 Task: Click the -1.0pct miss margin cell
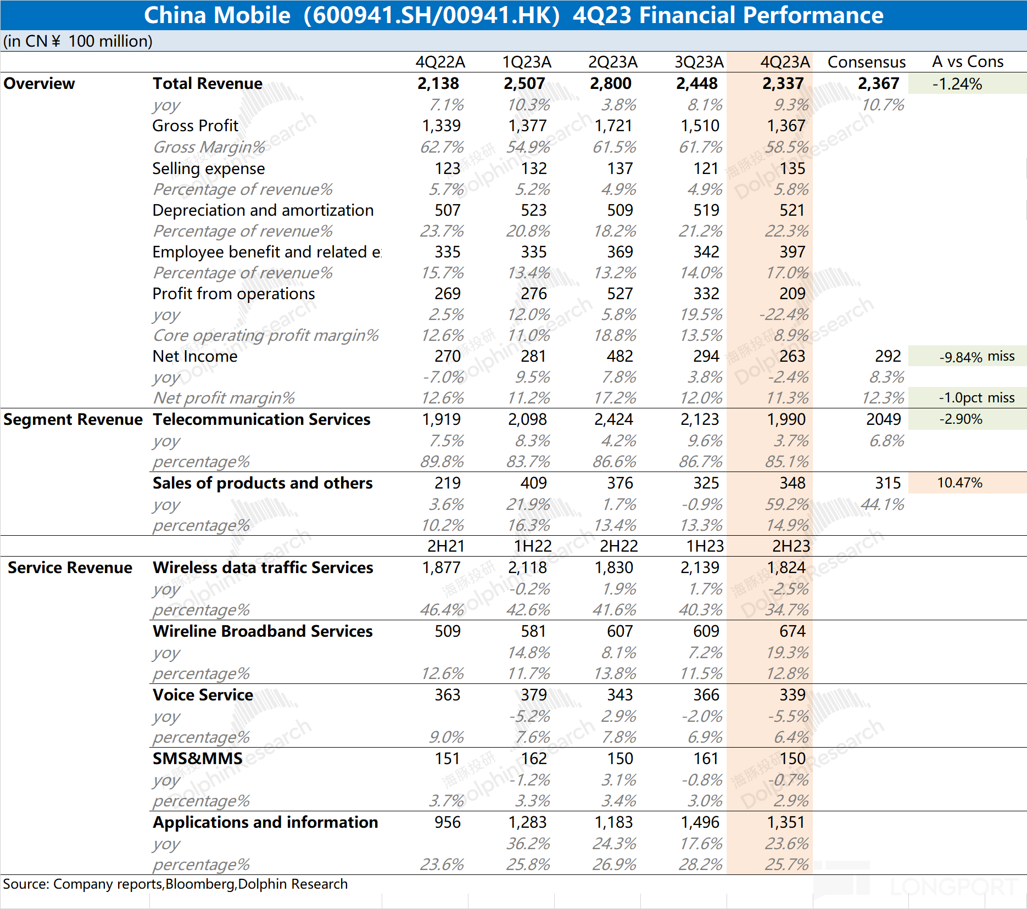[976, 398]
